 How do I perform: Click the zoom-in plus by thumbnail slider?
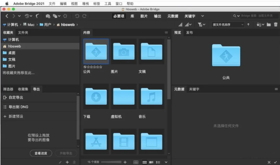(125, 162)
